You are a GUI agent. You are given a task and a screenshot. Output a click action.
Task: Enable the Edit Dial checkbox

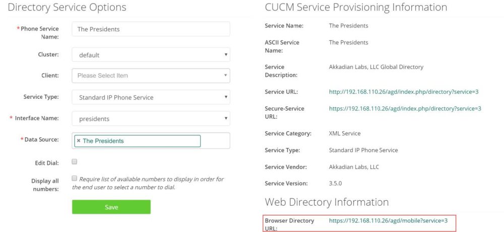(75, 162)
